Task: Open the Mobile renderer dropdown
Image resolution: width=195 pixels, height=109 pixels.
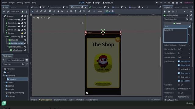Action: click(189, 3)
